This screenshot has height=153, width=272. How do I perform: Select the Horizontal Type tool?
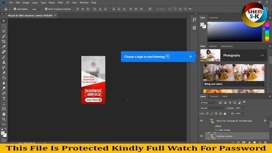(x=4, y=99)
